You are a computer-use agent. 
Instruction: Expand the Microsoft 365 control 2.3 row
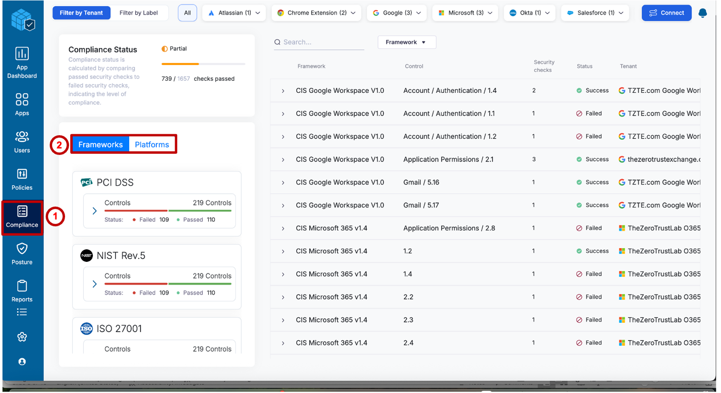pos(283,320)
